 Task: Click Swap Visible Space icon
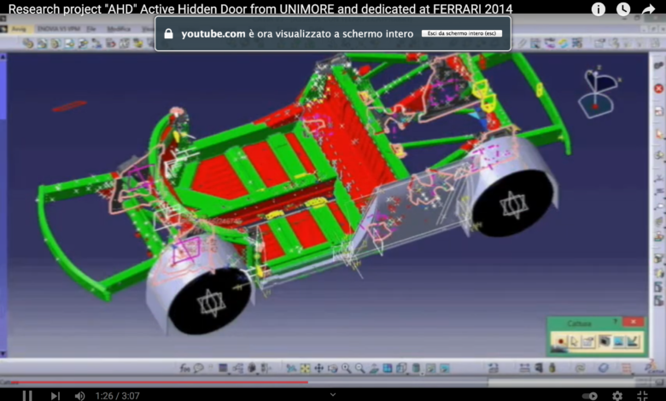pos(444,368)
